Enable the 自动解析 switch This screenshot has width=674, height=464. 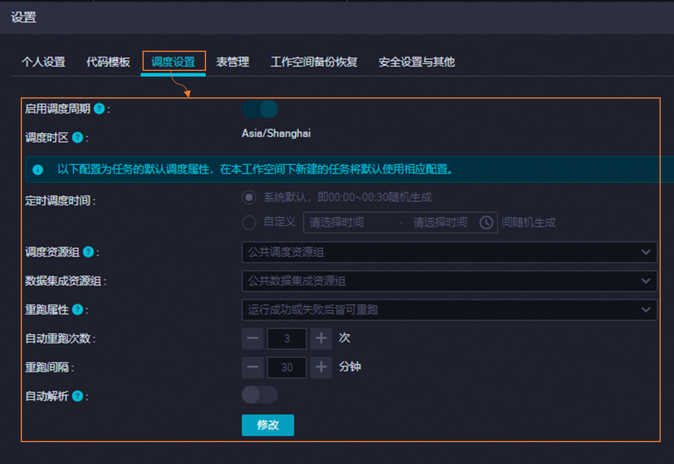[x=259, y=395]
